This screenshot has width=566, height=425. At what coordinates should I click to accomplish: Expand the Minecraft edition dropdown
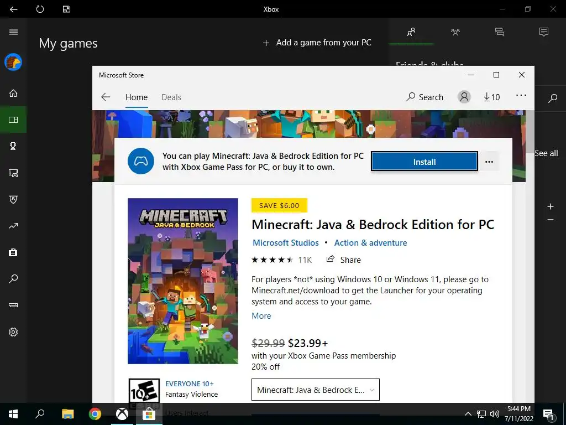(316, 390)
